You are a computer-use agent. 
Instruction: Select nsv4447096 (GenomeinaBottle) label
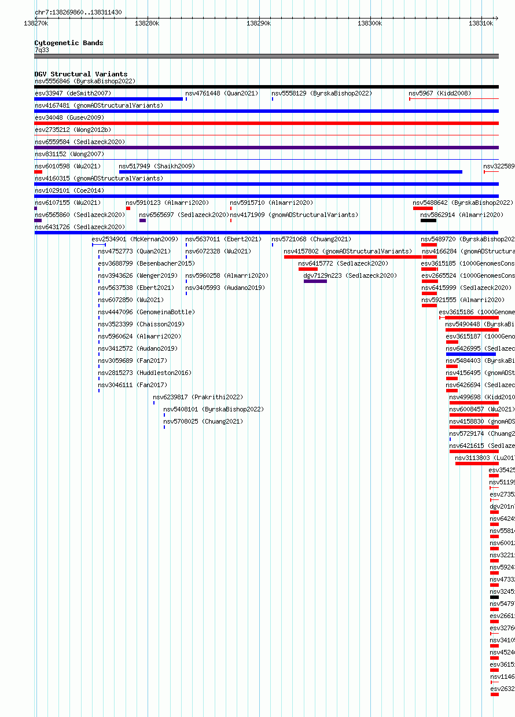point(146,312)
